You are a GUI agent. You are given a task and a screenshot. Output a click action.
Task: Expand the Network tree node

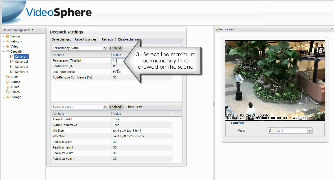point(3,41)
